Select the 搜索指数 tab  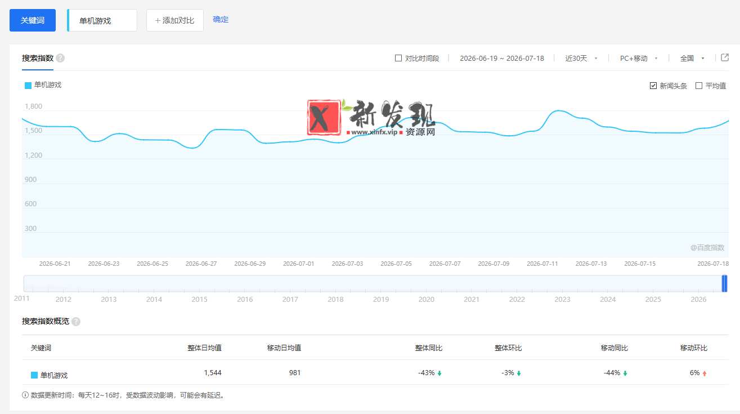38,58
